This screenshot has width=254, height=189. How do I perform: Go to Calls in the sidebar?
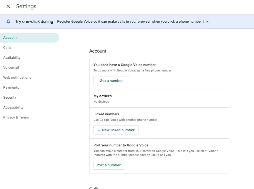[x=7, y=48]
